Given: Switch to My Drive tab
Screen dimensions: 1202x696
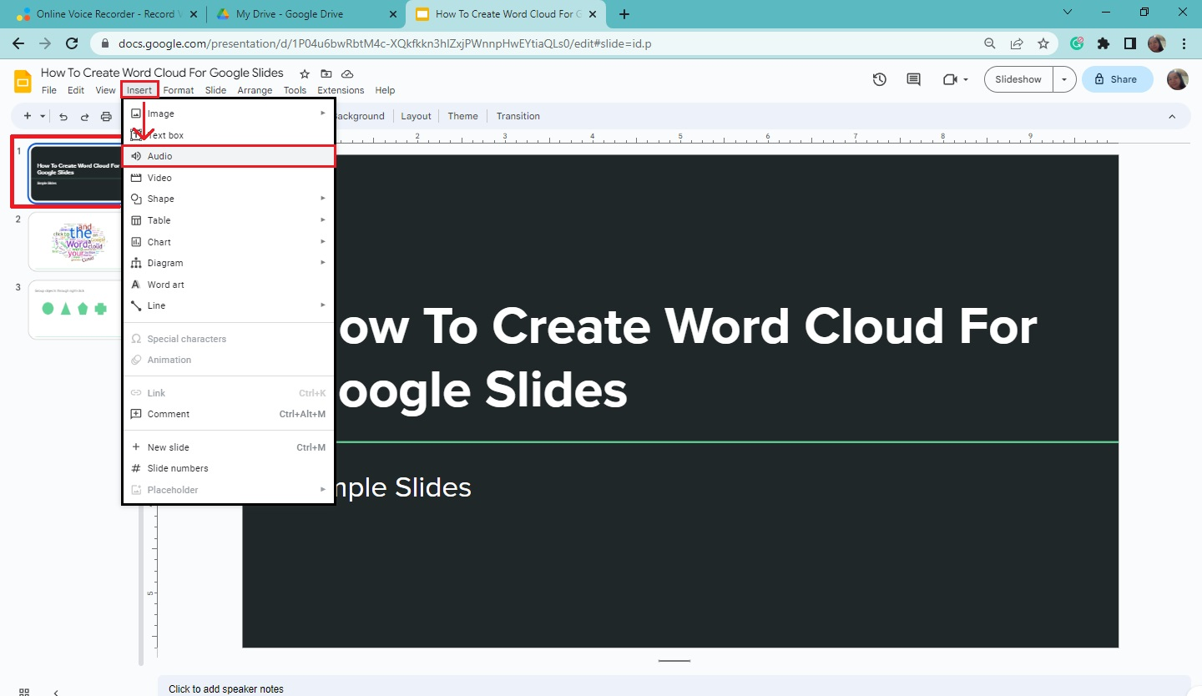Looking at the screenshot, I should click(x=306, y=14).
